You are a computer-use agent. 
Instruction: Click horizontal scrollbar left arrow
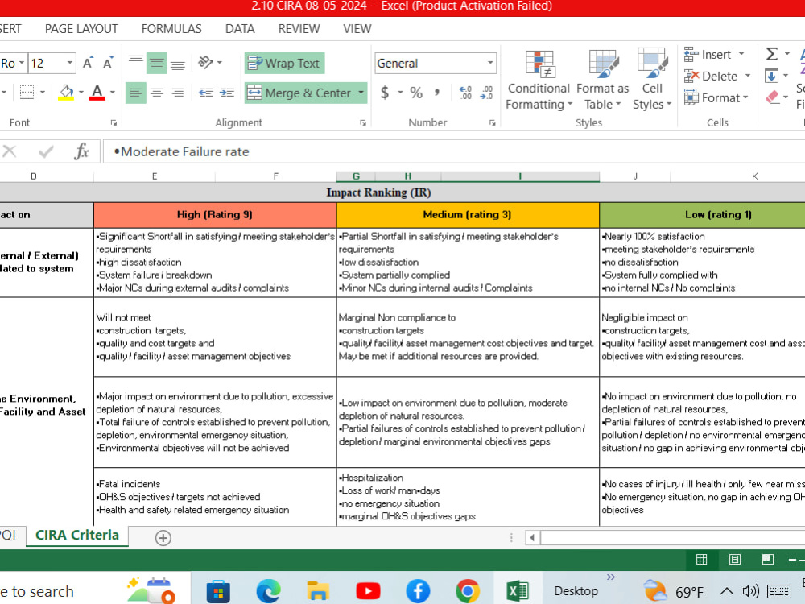532,538
